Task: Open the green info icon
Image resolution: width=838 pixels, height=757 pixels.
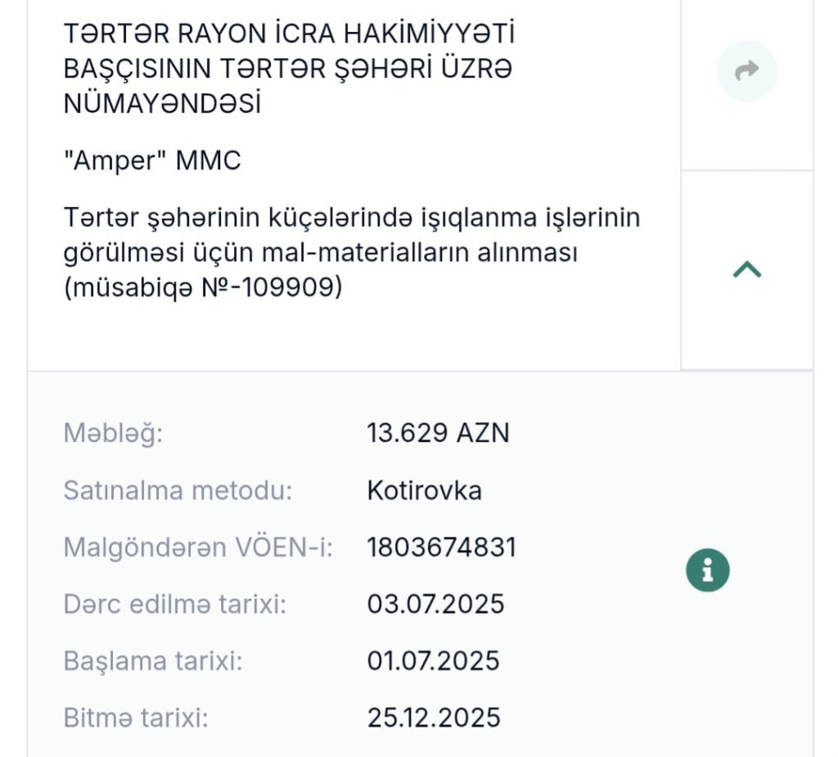Action: pos(707,570)
